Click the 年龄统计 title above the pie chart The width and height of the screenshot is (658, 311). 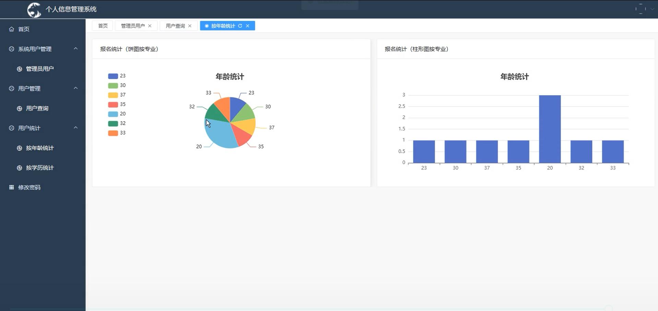(230, 77)
